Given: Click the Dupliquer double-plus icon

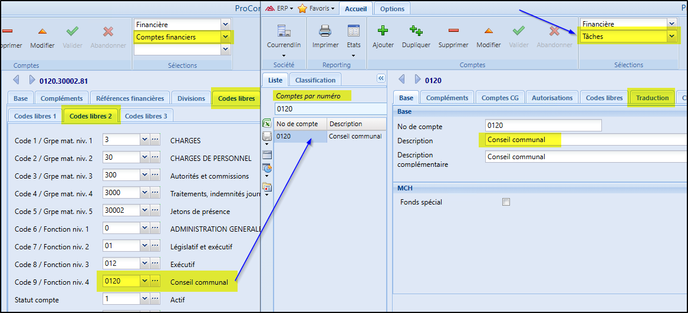Looking at the screenshot, I should pyautogui.click(x=416, y=31).
